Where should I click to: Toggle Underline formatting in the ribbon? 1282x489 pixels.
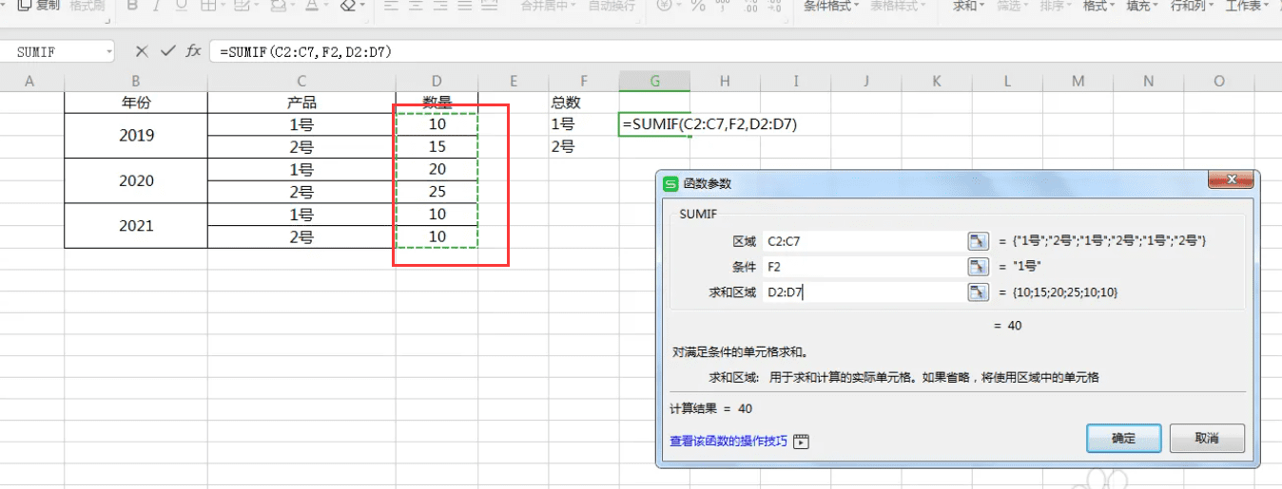pyautogui.click(x=182, y=6)
